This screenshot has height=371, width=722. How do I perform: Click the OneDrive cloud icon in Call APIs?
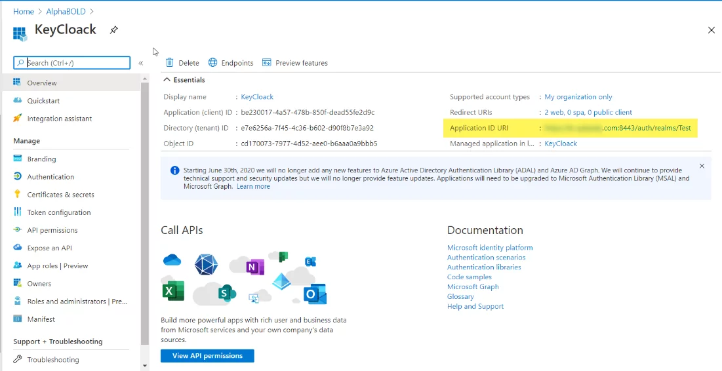(x=172, y=260)
